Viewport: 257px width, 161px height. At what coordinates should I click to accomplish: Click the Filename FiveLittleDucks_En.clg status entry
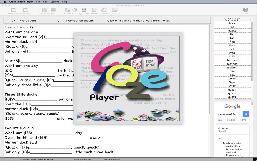[x=37, y=160]
